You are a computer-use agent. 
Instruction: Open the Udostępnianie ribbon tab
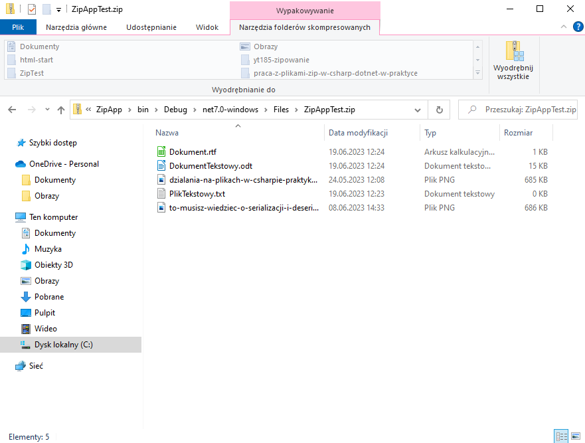click(151, 27)
